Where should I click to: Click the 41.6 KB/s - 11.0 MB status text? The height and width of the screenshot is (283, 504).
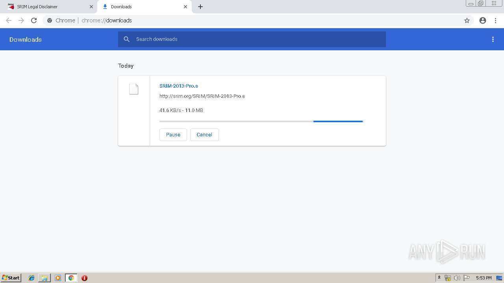tap(181, 110)
